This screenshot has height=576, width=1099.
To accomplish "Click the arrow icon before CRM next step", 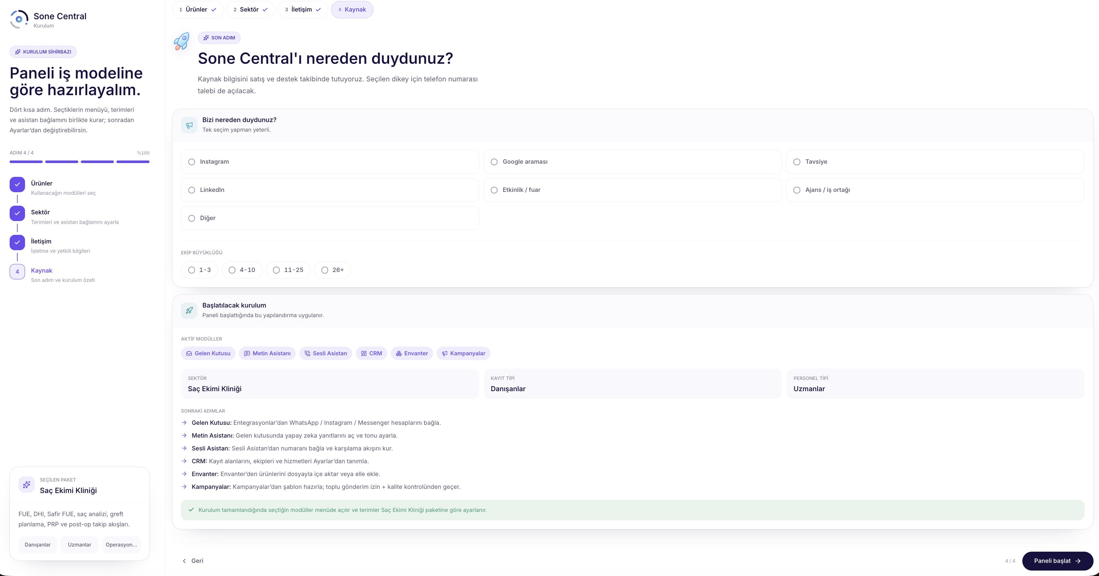I will (x=184, y=461).
